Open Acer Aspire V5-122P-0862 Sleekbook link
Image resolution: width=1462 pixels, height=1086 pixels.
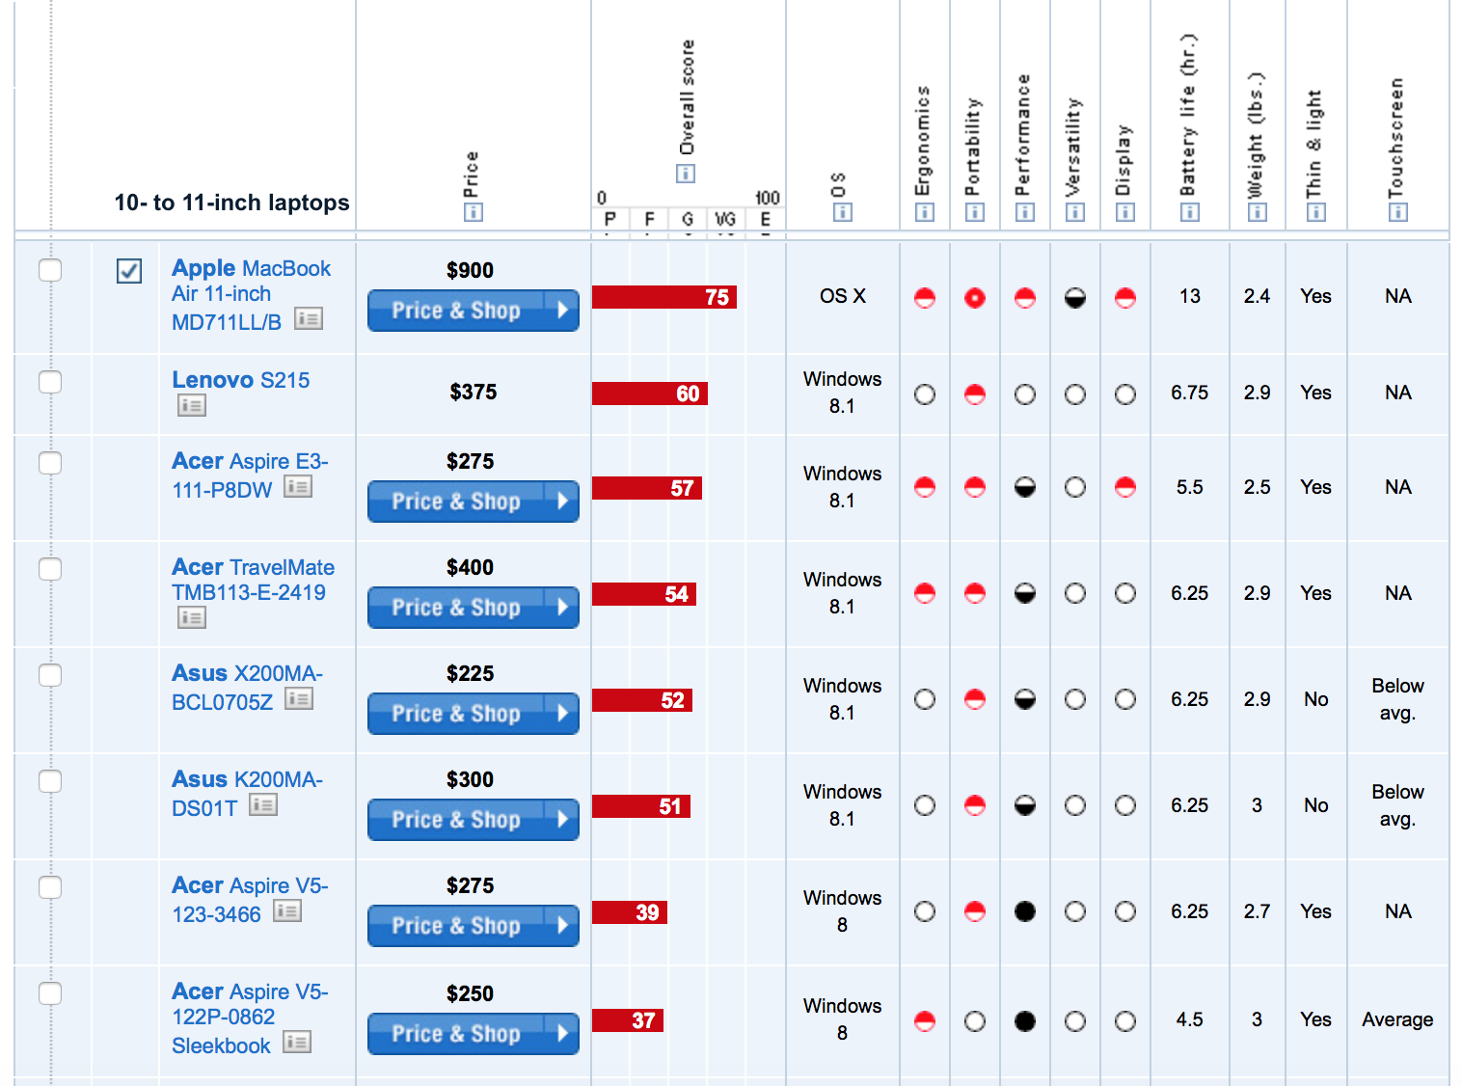coord(250,1018)
